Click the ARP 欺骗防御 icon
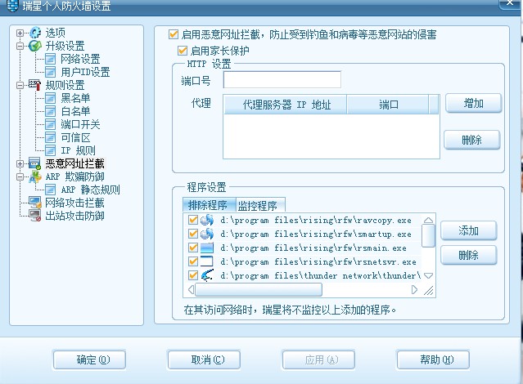Viewport: 523px width, 384px height. coord(34,176)
